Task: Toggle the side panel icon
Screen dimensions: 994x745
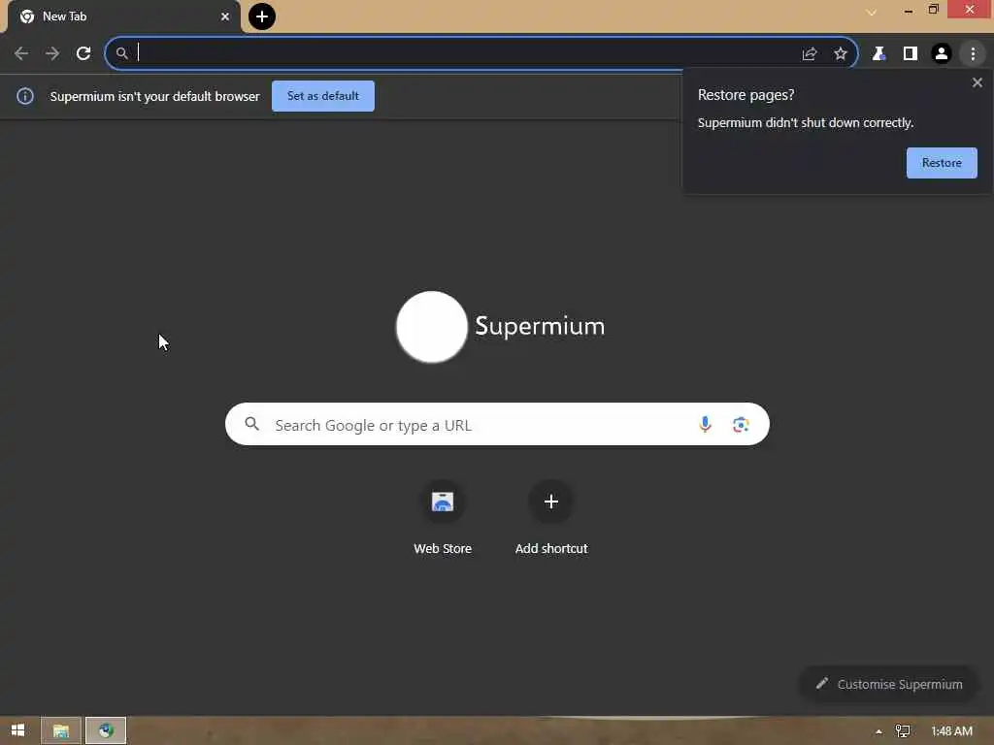Action: point(911,54)
